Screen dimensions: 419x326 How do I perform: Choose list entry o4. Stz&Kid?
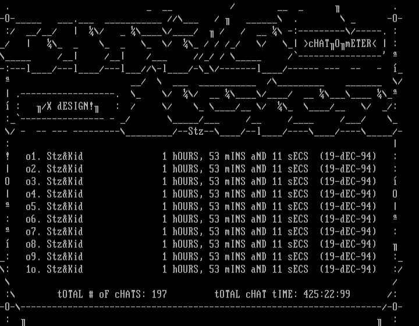point(54,194)
